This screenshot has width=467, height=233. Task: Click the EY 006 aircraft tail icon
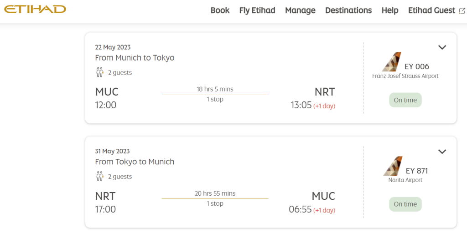coord(392,62)
